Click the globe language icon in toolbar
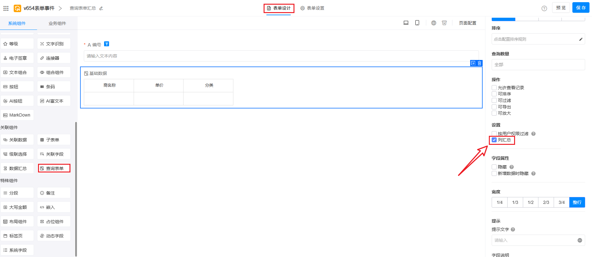This screenshot has height=257, width=592. (x=433, y=23)
